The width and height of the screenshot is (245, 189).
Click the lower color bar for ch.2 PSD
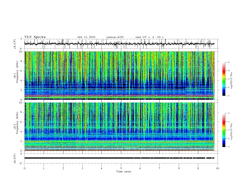click(224, 130)
